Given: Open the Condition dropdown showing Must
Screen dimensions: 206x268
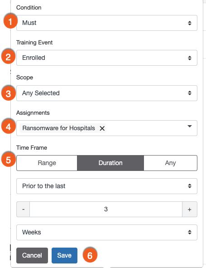Looking at the screenshot, I should coord(107,23).
